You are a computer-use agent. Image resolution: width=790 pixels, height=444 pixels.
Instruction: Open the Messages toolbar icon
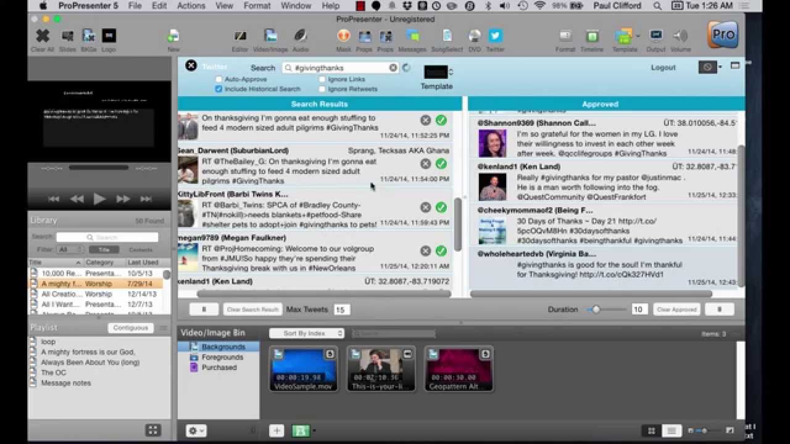coord(412,36)
